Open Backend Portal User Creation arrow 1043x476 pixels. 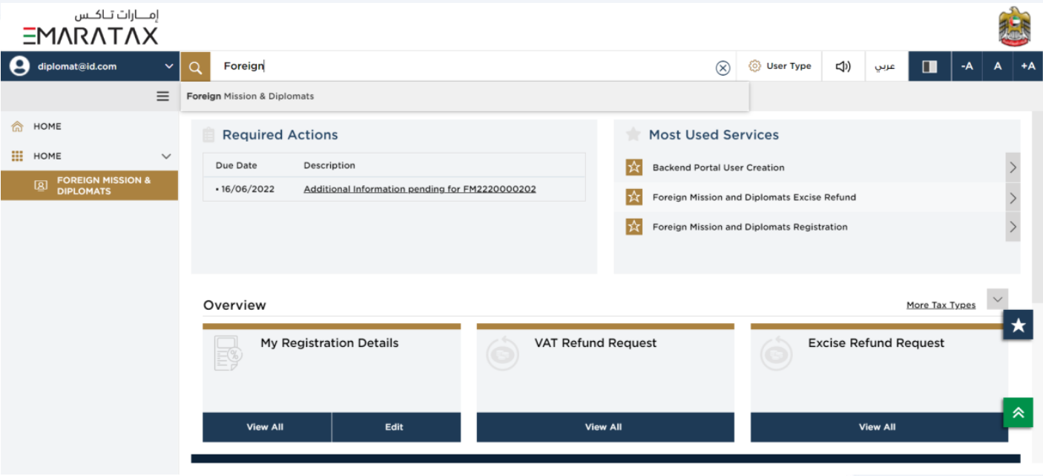pyautogui.click(x=1013, y=168)
